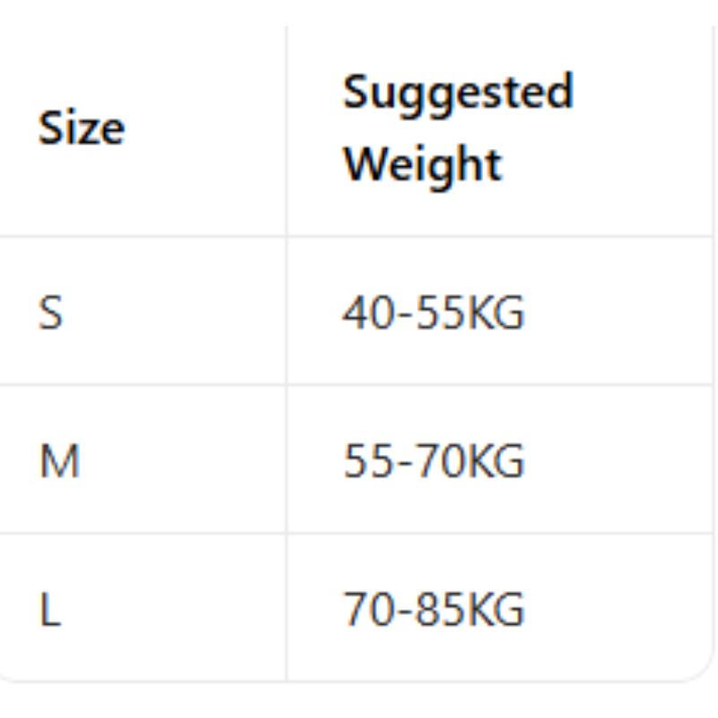
Task: Select the L size cell
Action: tap(50, 609)
